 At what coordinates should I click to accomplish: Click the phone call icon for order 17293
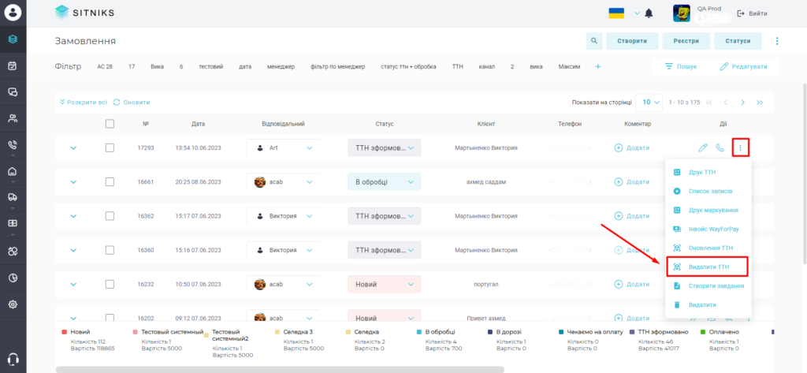click(x=720, y=148)
